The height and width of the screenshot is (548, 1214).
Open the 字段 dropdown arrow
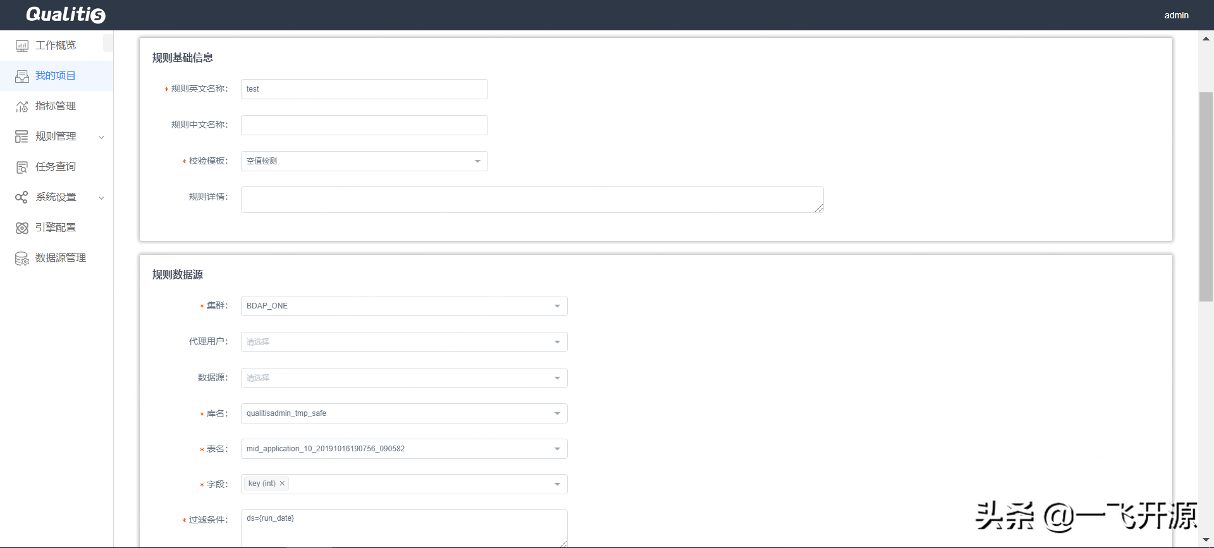(557, 484)
